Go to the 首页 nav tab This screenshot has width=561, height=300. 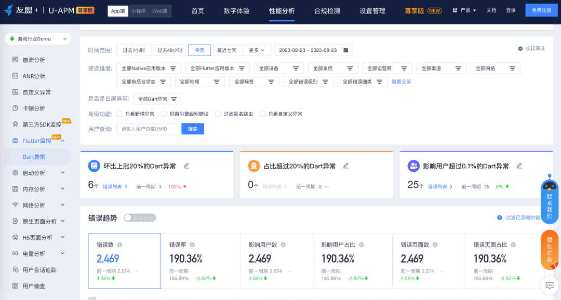197,11
